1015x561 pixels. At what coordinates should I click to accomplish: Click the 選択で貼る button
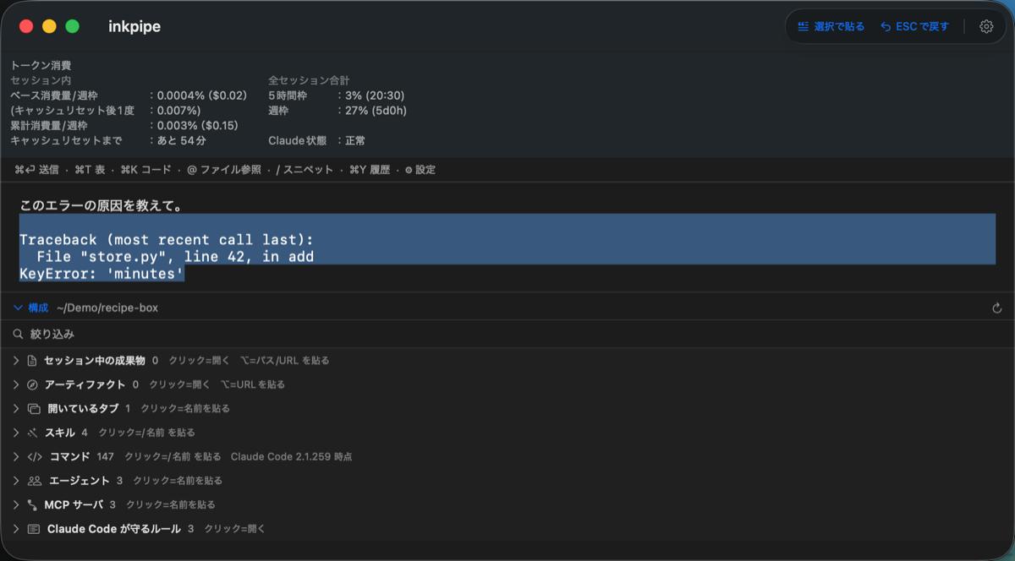tap(831, 27)
